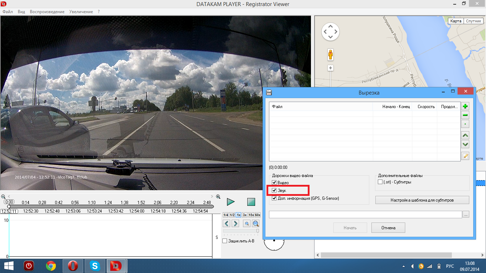Switch map to Карта view
This screenshot has height=273, width=486.
pos(456,21)
